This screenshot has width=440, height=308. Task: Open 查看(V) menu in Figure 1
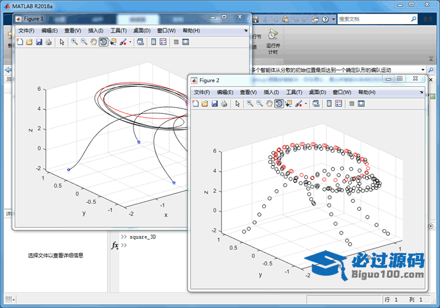[73, 31]
